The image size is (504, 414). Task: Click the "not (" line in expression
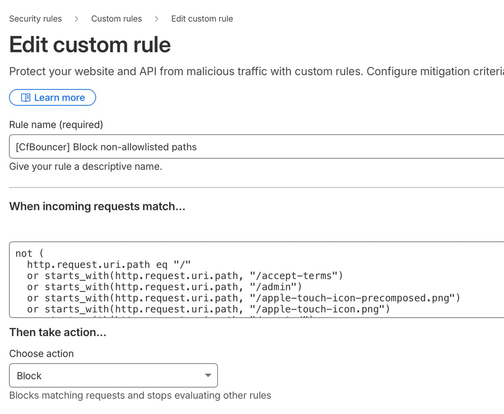29,254
